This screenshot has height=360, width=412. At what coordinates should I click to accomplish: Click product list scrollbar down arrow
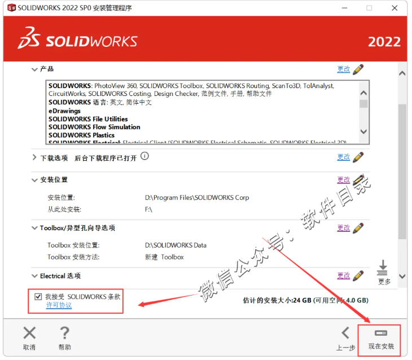(x=363, y=131)
